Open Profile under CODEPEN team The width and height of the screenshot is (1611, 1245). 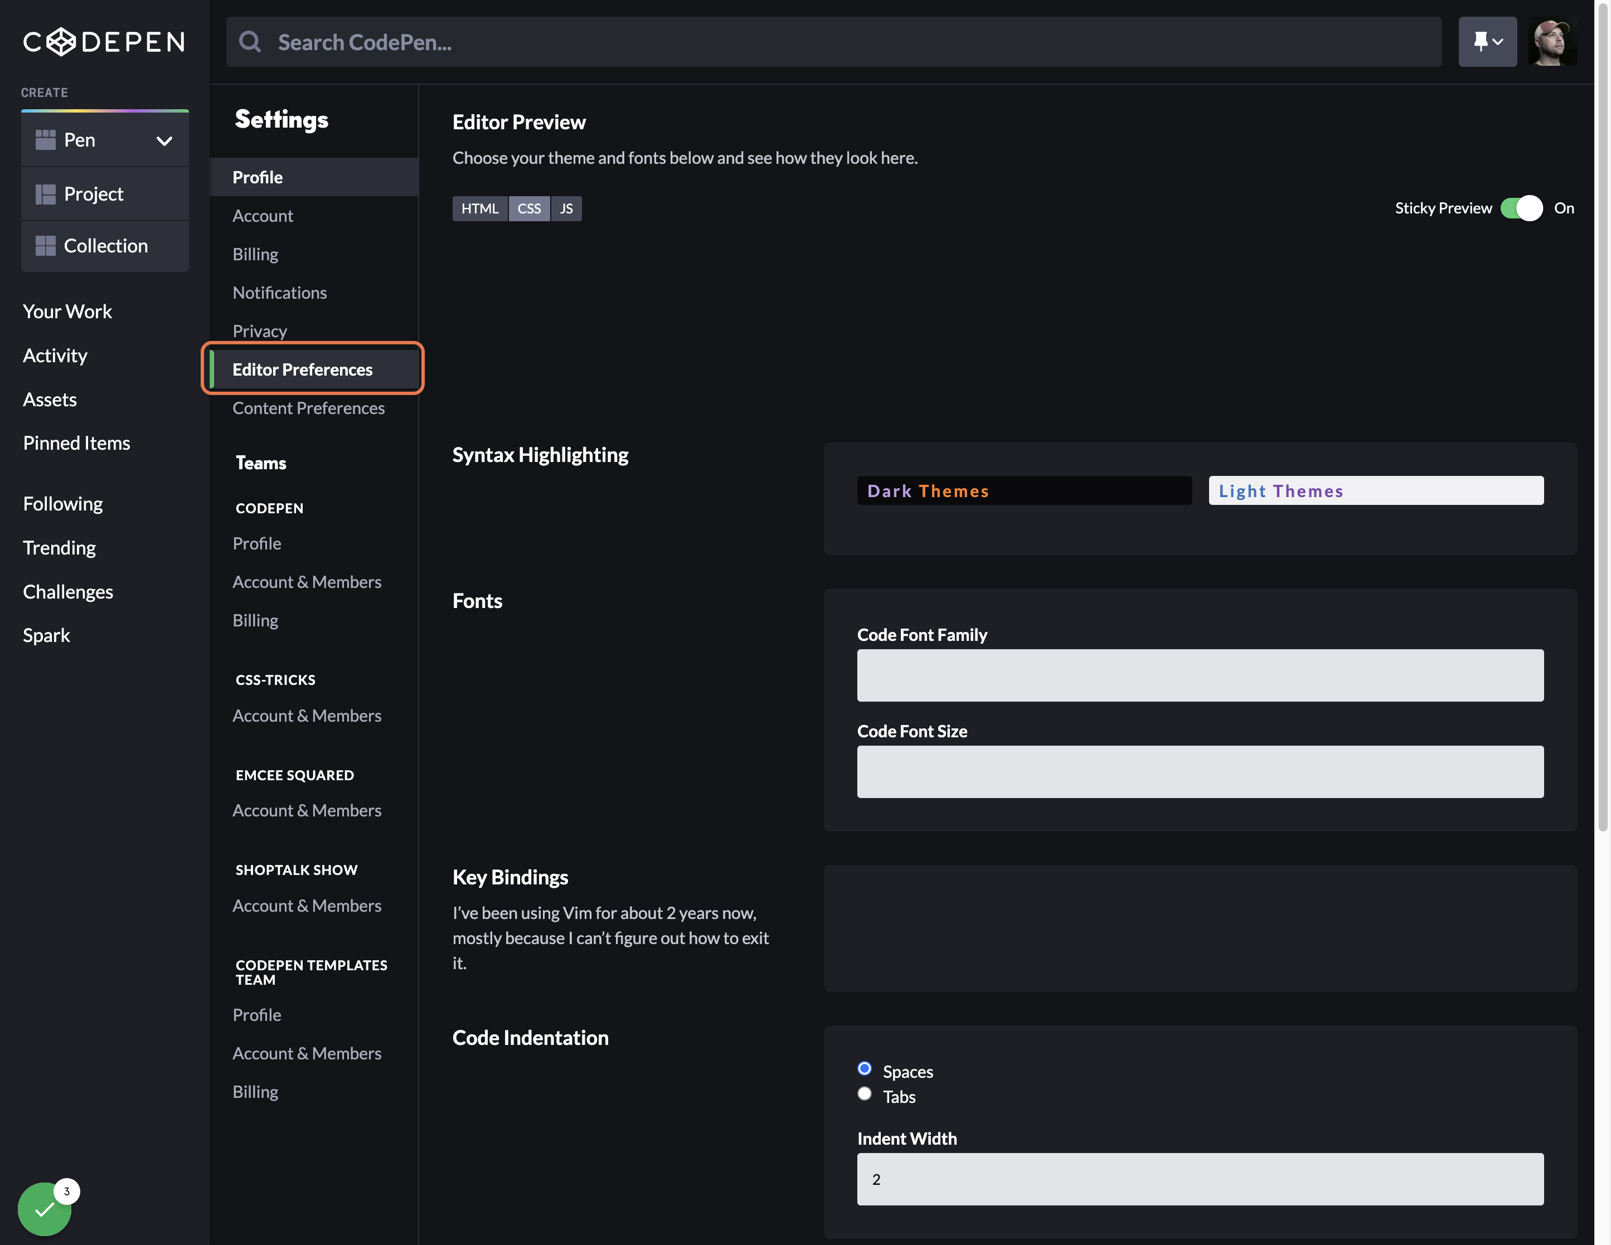pyautogui.click(x=256, y=543)
